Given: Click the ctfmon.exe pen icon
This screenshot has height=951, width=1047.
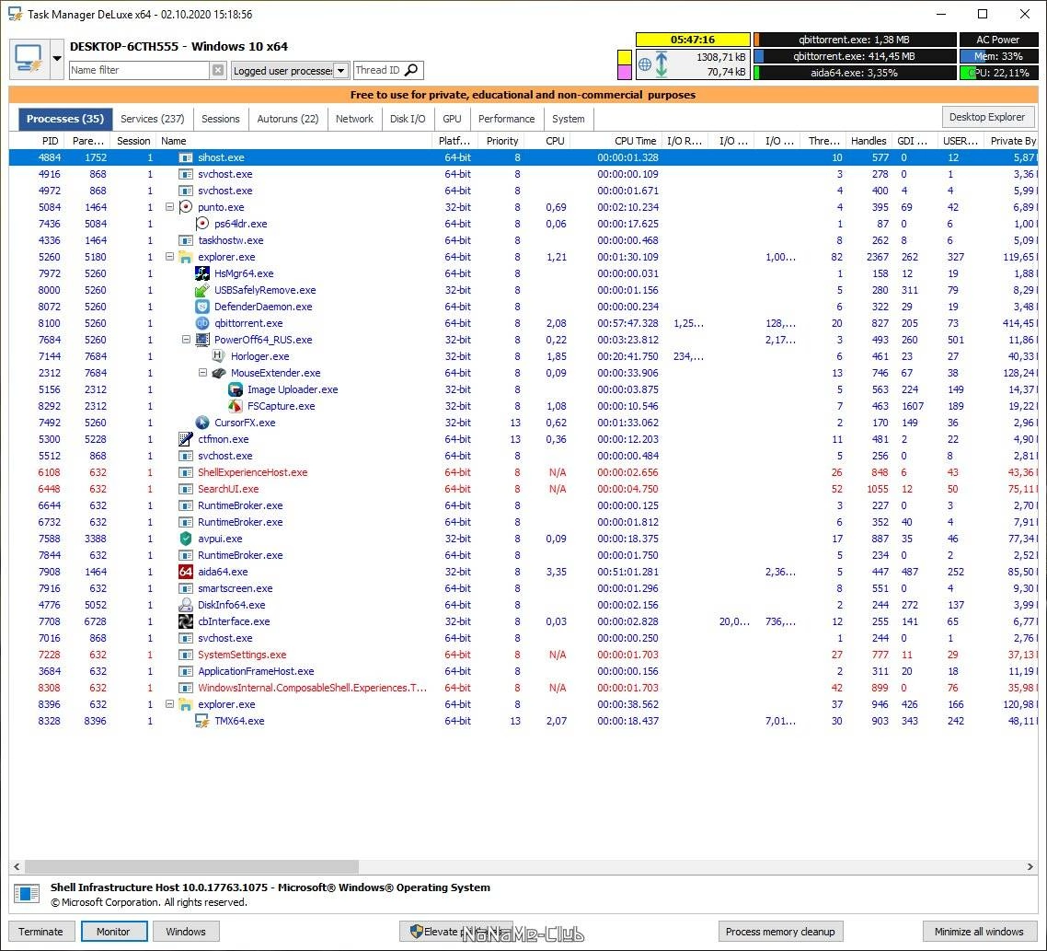Looking at the screenshot, I should pyautogui.click(x=186, y=439).
